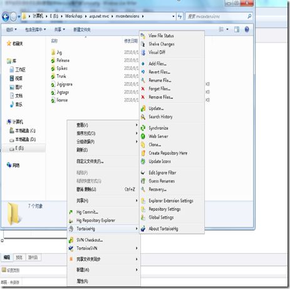Click the Edit Ignore Filter icon

point(143,173)
